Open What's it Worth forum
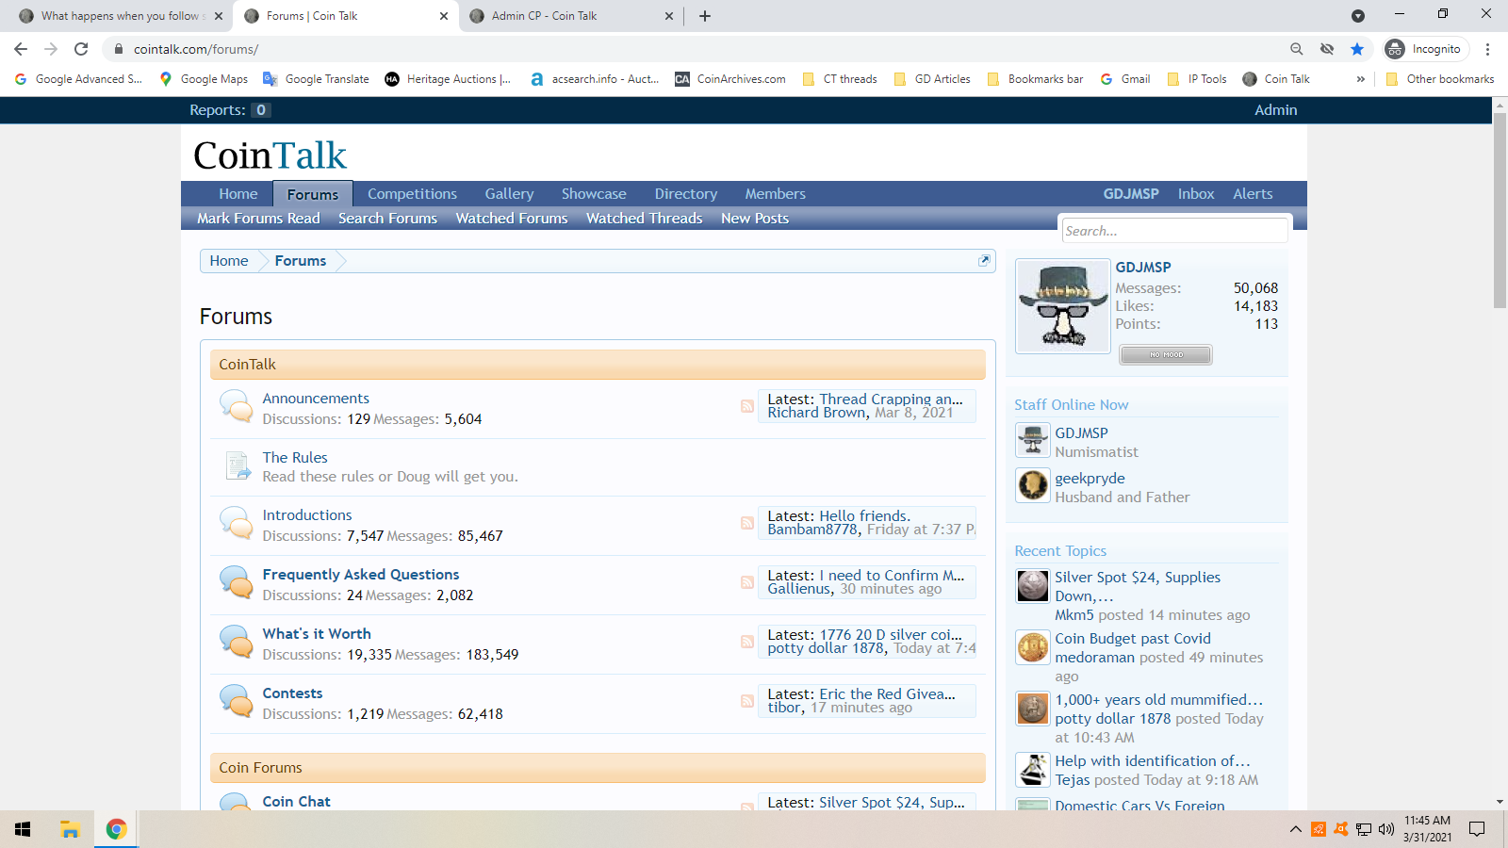Screen dimensions: 1508x848 click(317, 633)
